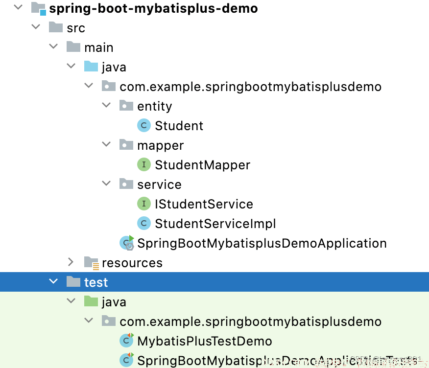The image size is (429, 368).
Task: Click the spring-boot-mybatisplus-demo module folder icon
Action: pyautogui.click(x=38, y=8)
